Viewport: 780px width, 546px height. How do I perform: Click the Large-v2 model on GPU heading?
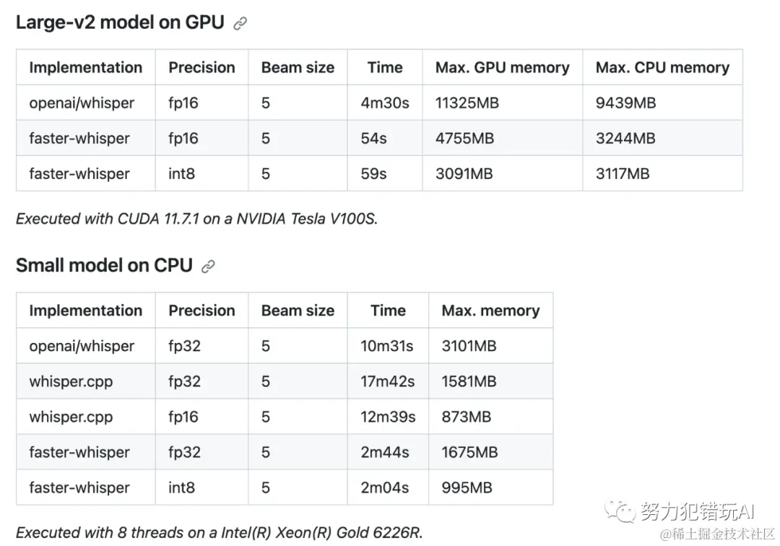pyautogui.click(x=120, y=22)
